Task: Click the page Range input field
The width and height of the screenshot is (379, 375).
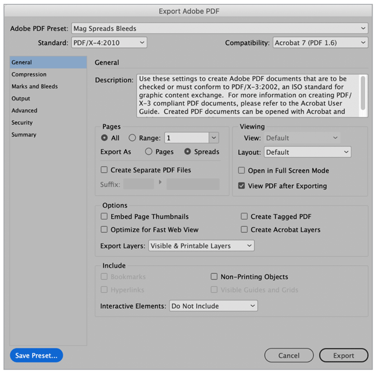Action: [186, 138]
